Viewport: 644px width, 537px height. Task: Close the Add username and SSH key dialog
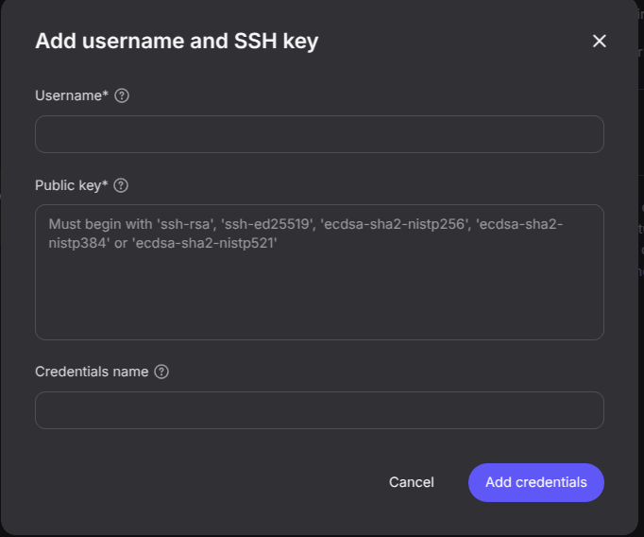(599, 41)
